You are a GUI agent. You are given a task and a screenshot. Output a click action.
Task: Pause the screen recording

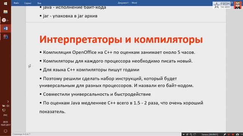tap(229, 134)
